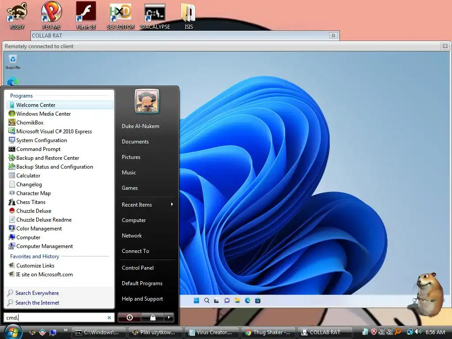Switch to the C:\Windows taskbar window
This screenshot has width=452, height=339.
(99, 332)
